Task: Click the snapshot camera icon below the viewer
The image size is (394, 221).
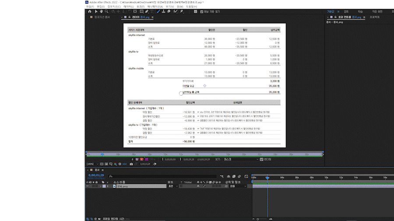Action: pyautogui.click(x=131, y=164)
